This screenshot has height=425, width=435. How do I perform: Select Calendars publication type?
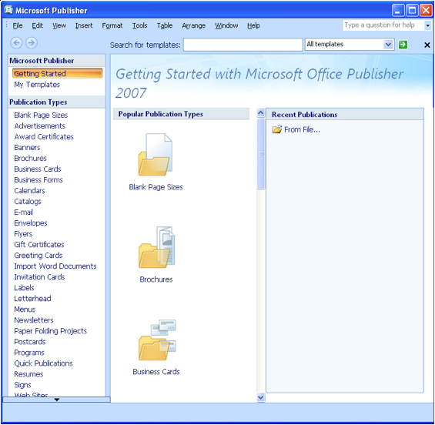tap(29, 191)
